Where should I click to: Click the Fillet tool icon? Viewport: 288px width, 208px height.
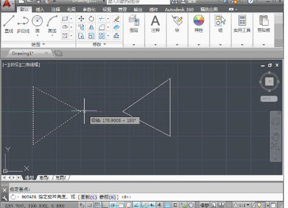[x=102, y=27]
